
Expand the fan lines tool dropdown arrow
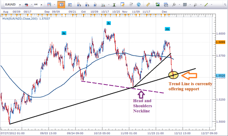point(201,5)
